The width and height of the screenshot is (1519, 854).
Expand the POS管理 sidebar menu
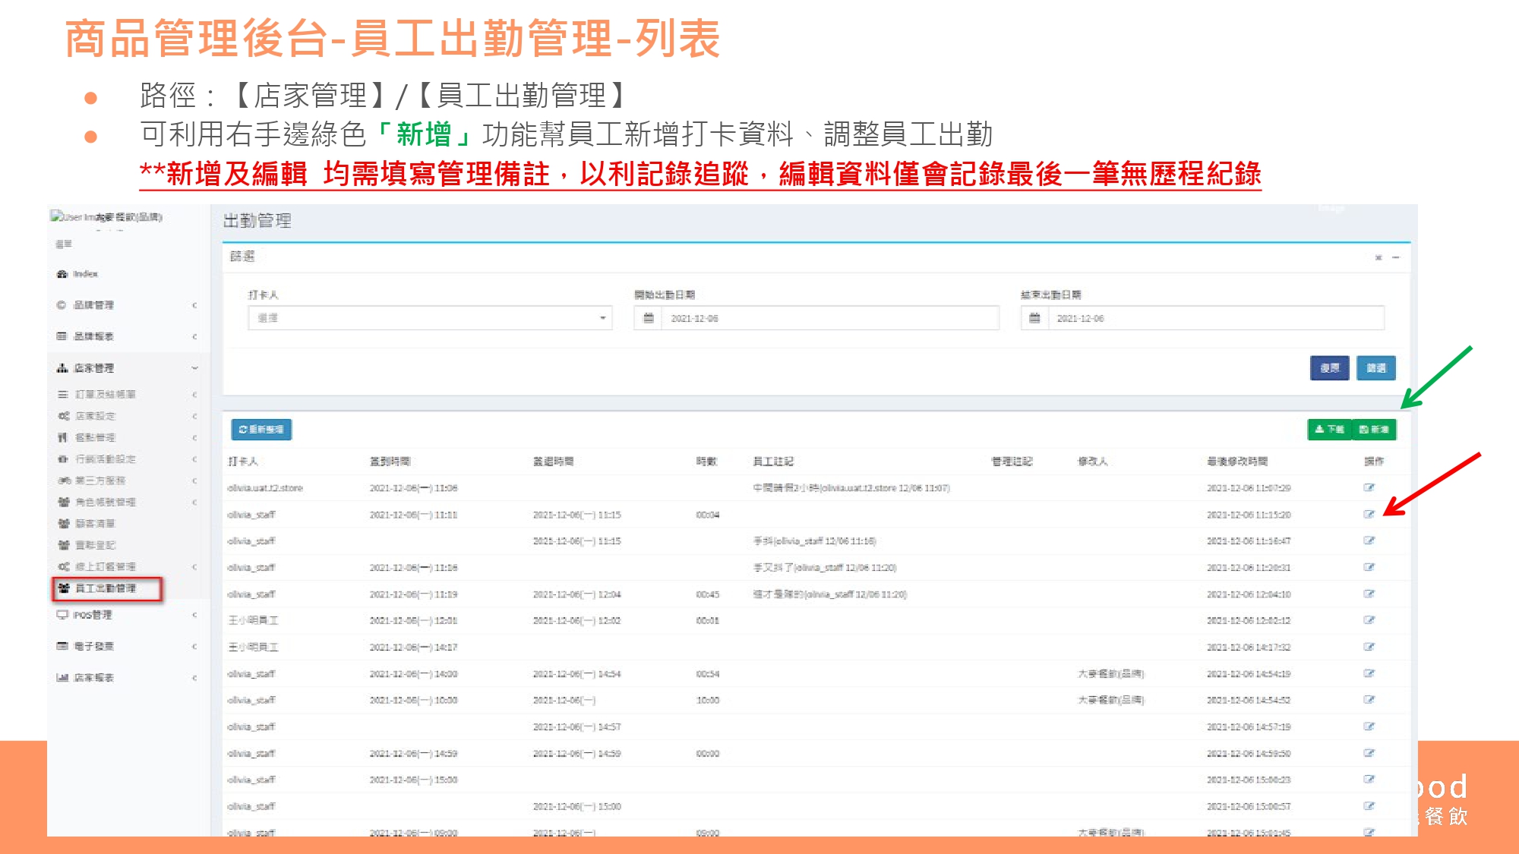click(93, 615)
